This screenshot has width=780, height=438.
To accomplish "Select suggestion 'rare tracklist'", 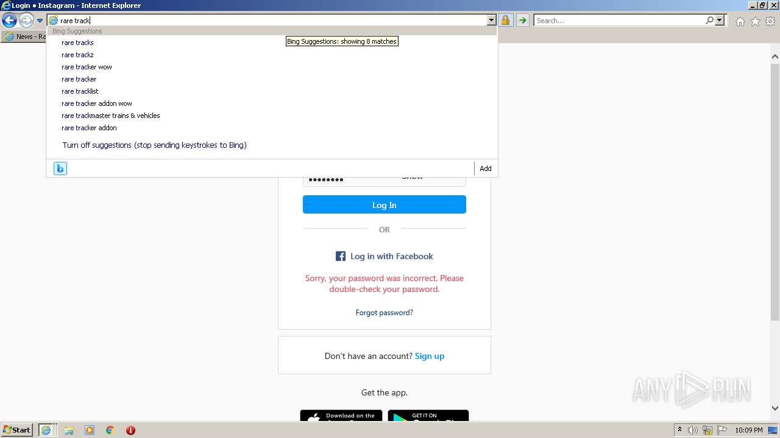I will tap(80, 91).
